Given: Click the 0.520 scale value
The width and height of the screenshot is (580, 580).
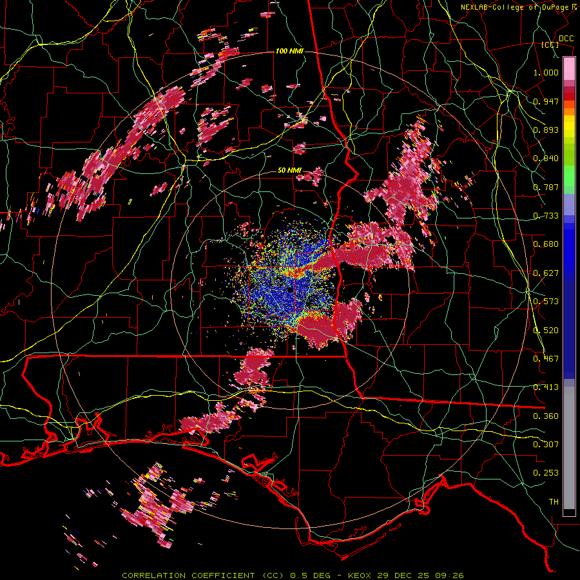Looking at the screenshot, I should click(546, 331).
